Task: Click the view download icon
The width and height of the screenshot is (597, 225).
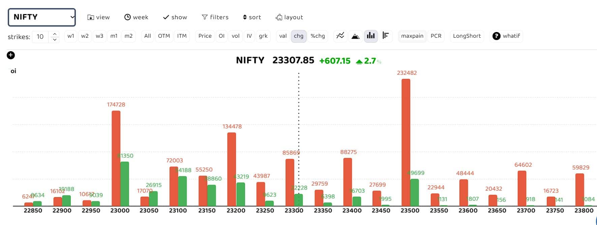Action: 91,18
